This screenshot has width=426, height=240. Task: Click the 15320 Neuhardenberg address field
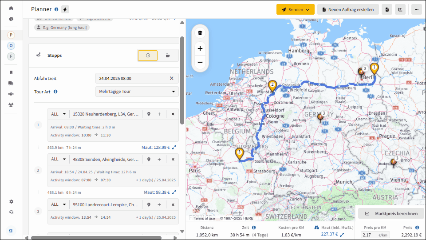click(106, 114)
